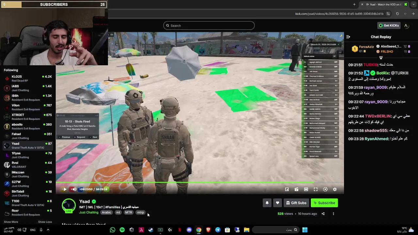418x235 pixels.
Task: Share the video via share icon
Action: click(323, 214)
